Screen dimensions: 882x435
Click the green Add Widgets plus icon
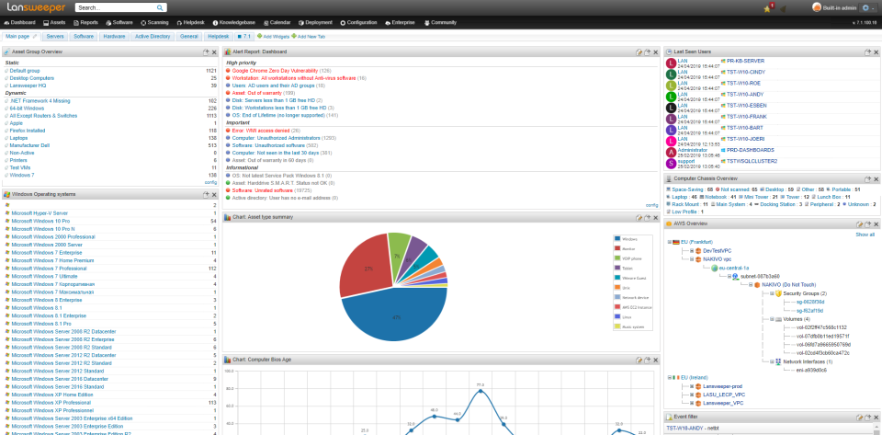tap(259, 36)
